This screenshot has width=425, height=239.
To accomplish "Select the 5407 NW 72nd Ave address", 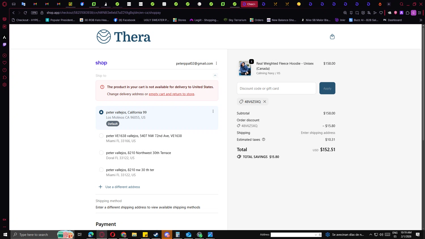I will tap(101, 136).
